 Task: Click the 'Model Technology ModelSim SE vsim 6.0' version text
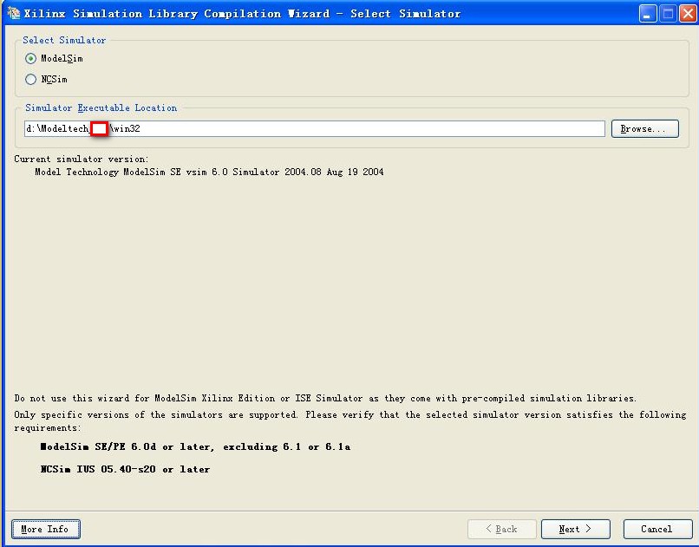(209, 172)
